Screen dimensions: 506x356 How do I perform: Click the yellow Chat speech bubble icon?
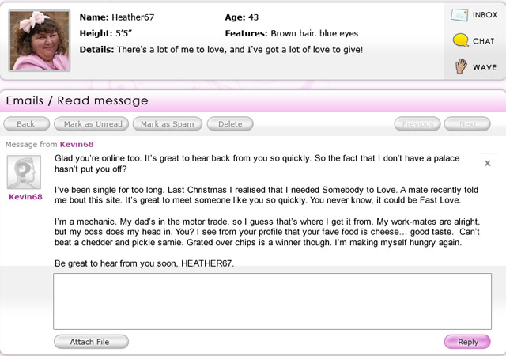pos(459,40)
